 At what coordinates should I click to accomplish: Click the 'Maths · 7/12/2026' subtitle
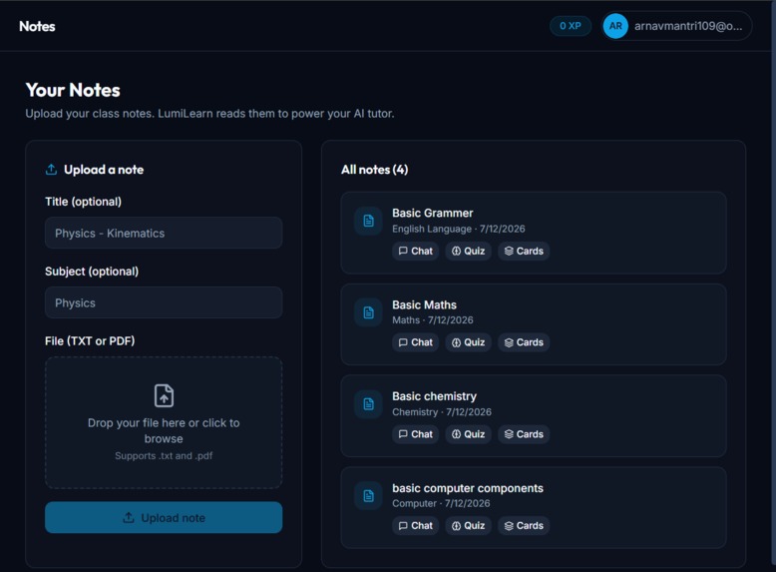(433, 319)
